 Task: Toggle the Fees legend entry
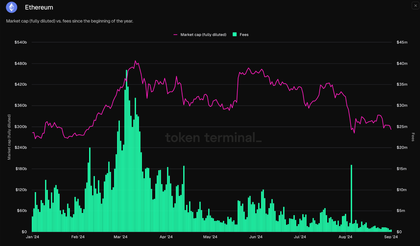pyautogui.click(x=241, y=35)
